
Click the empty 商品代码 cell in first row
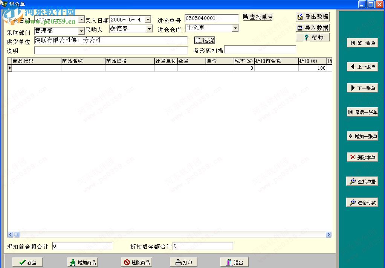click(x=37, y=68)
